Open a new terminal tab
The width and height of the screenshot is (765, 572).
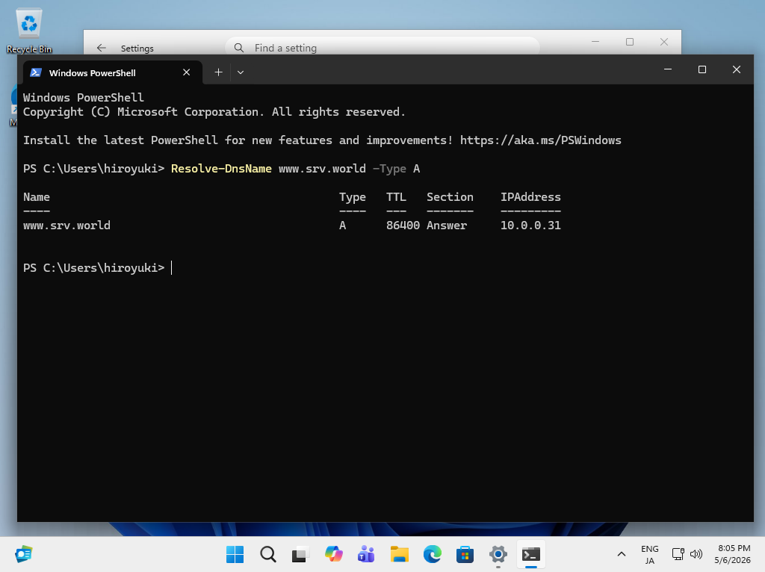219,72
